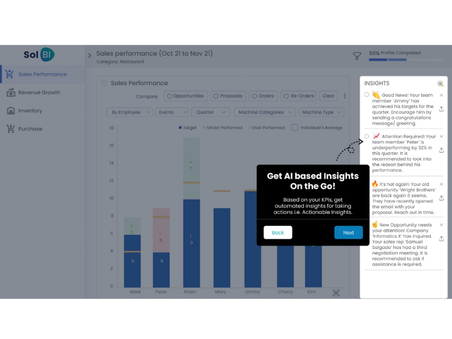Image resolution: width=452 pixels, height=339 pixels.
Task: Open the Events dropdown
Action: pos(171,112)
